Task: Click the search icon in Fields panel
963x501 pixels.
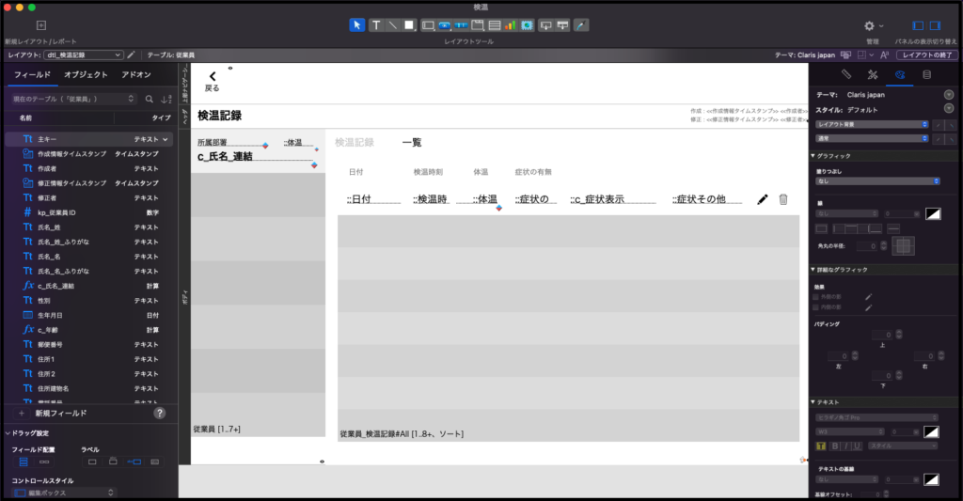Action: [149, 99]
